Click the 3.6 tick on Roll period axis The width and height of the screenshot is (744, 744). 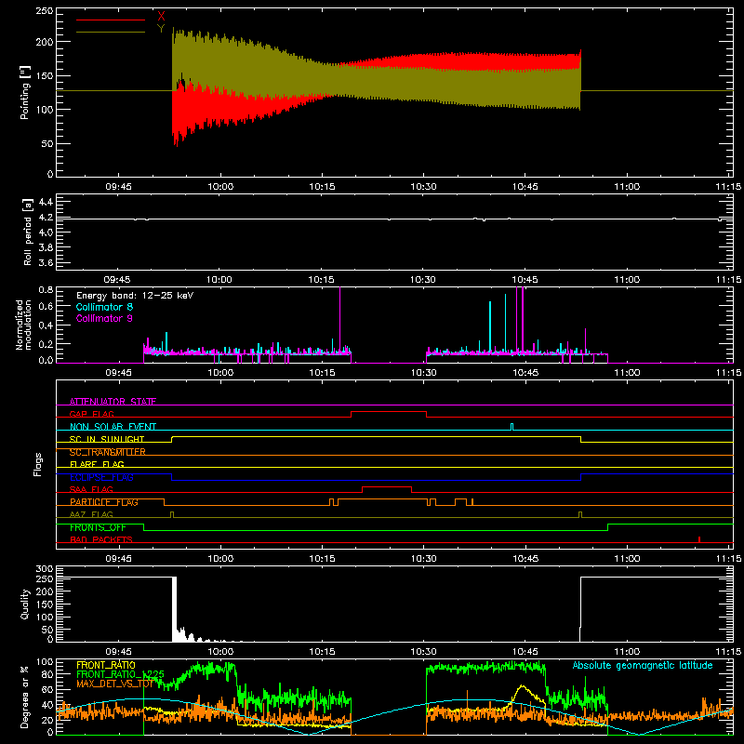click(46, 262)
